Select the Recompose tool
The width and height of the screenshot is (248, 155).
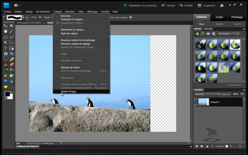(x=11, y=48)
